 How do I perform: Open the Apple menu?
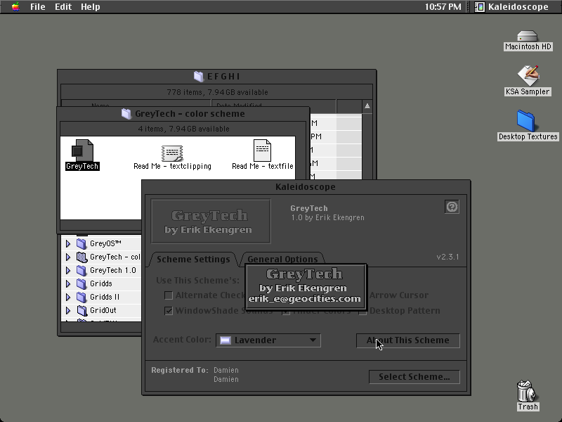click(x=15, y=7)
